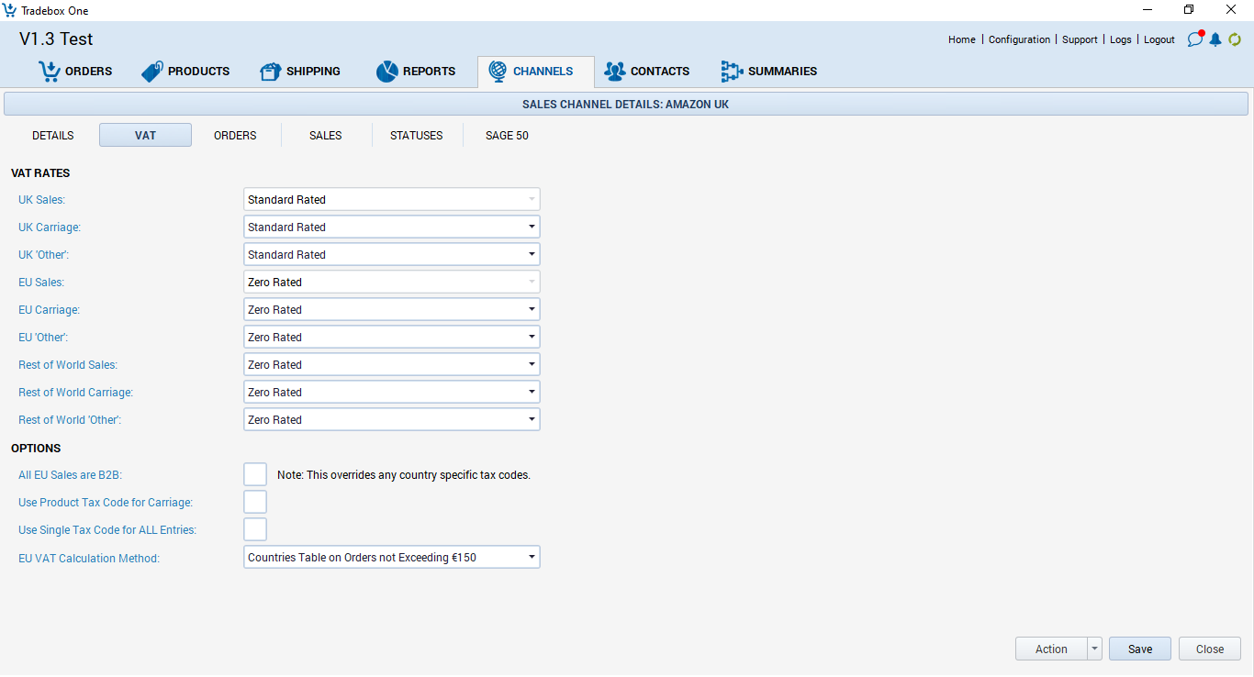Switch to the Orders sub-tab
This screenshot has height=677, width=1254.
(235, 135)
